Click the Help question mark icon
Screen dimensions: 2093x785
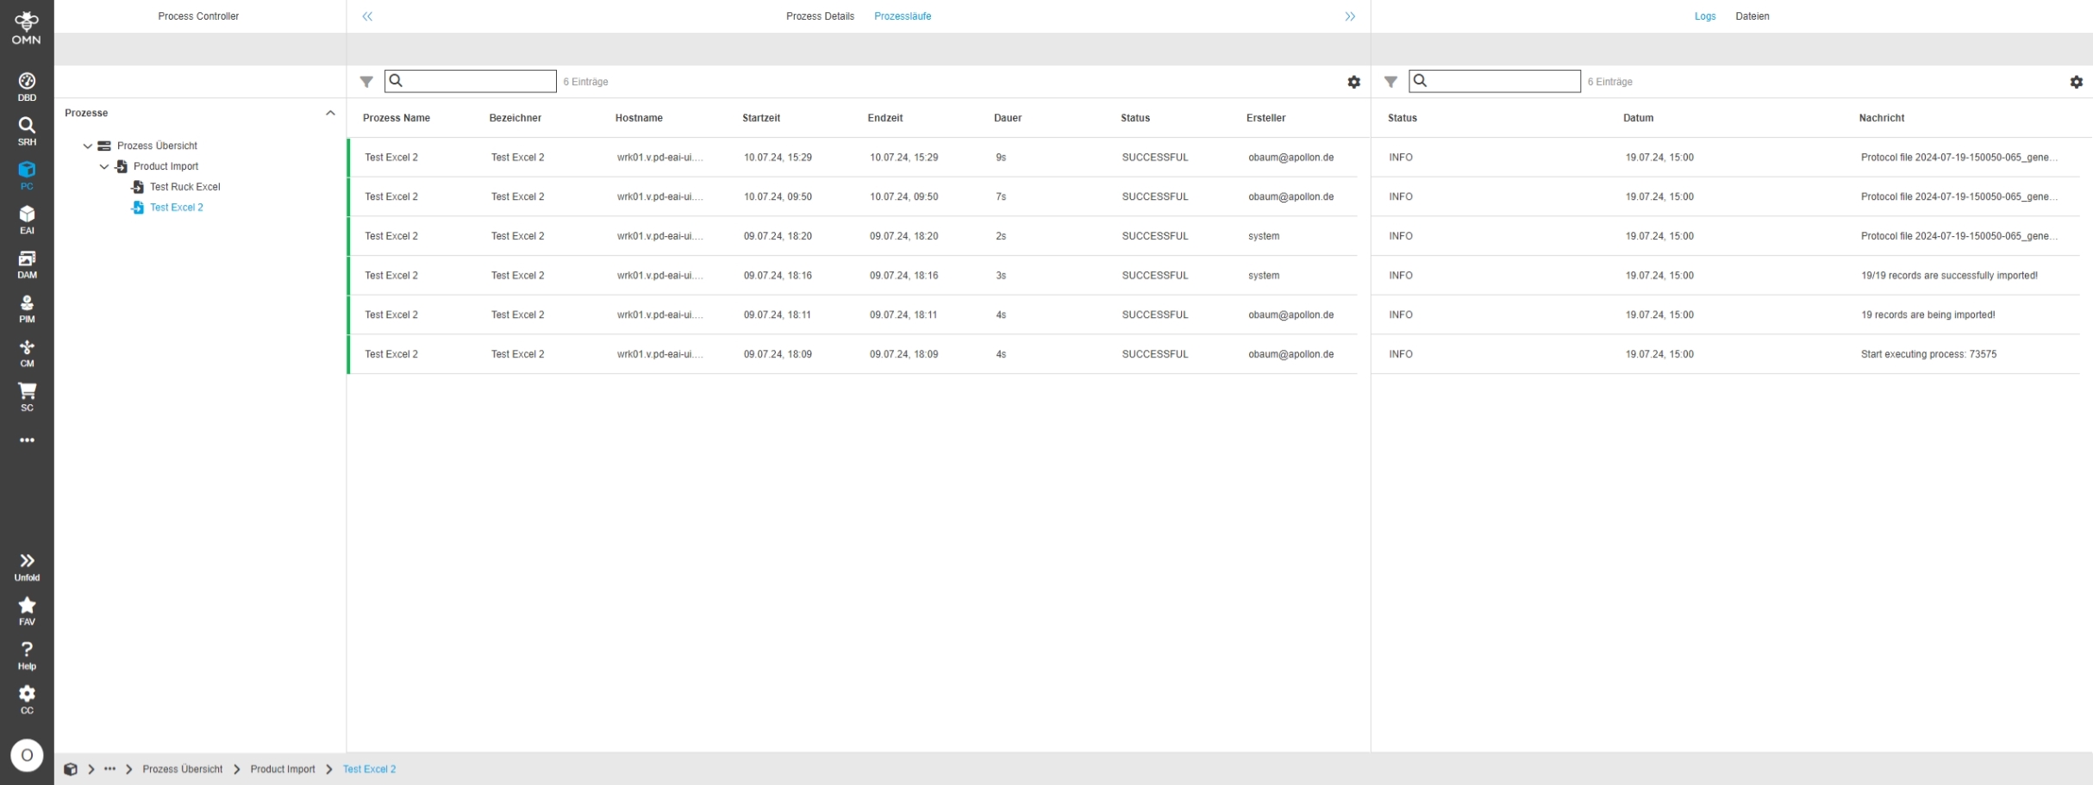click(x=27, y=655)
